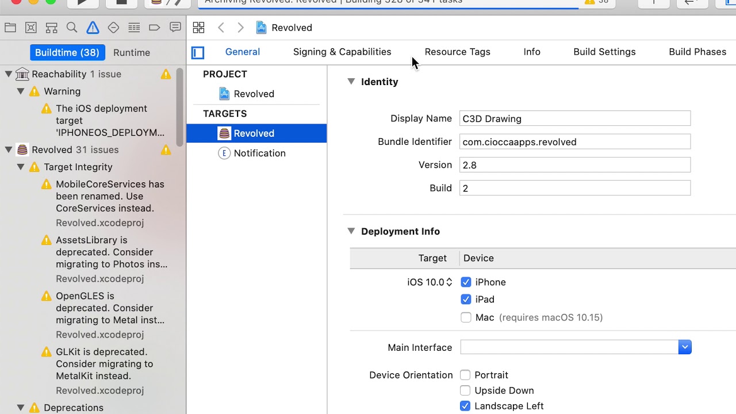Toggle the project and targets list sidebar

pos(198,53)
